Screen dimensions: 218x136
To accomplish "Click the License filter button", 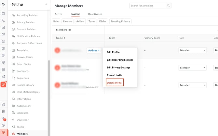I will (x=67, y=21).
